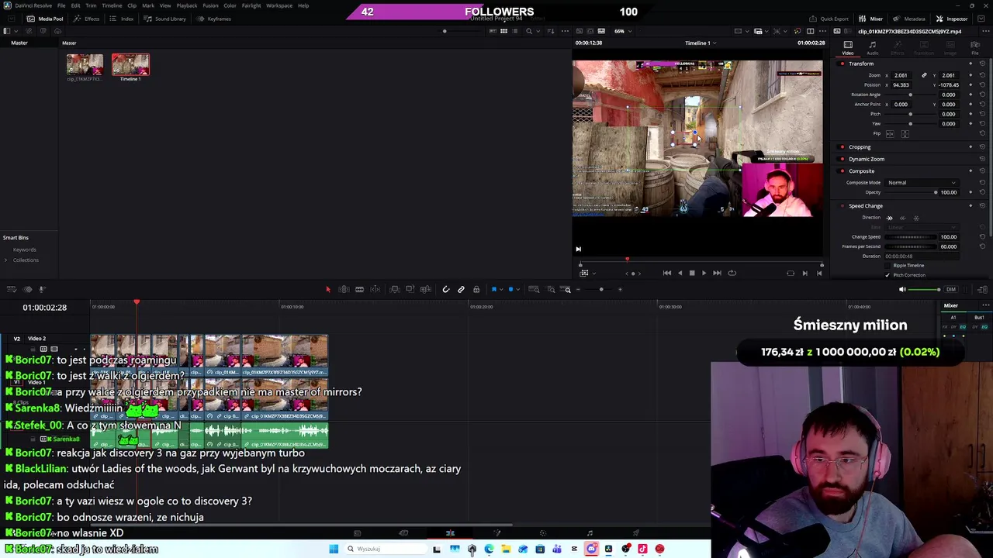Viewport: 993px width, 558px height.
Task: Reset the Transform section
Action: pos(982,64)
